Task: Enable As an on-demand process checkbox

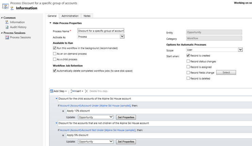Action: point(55,54)
